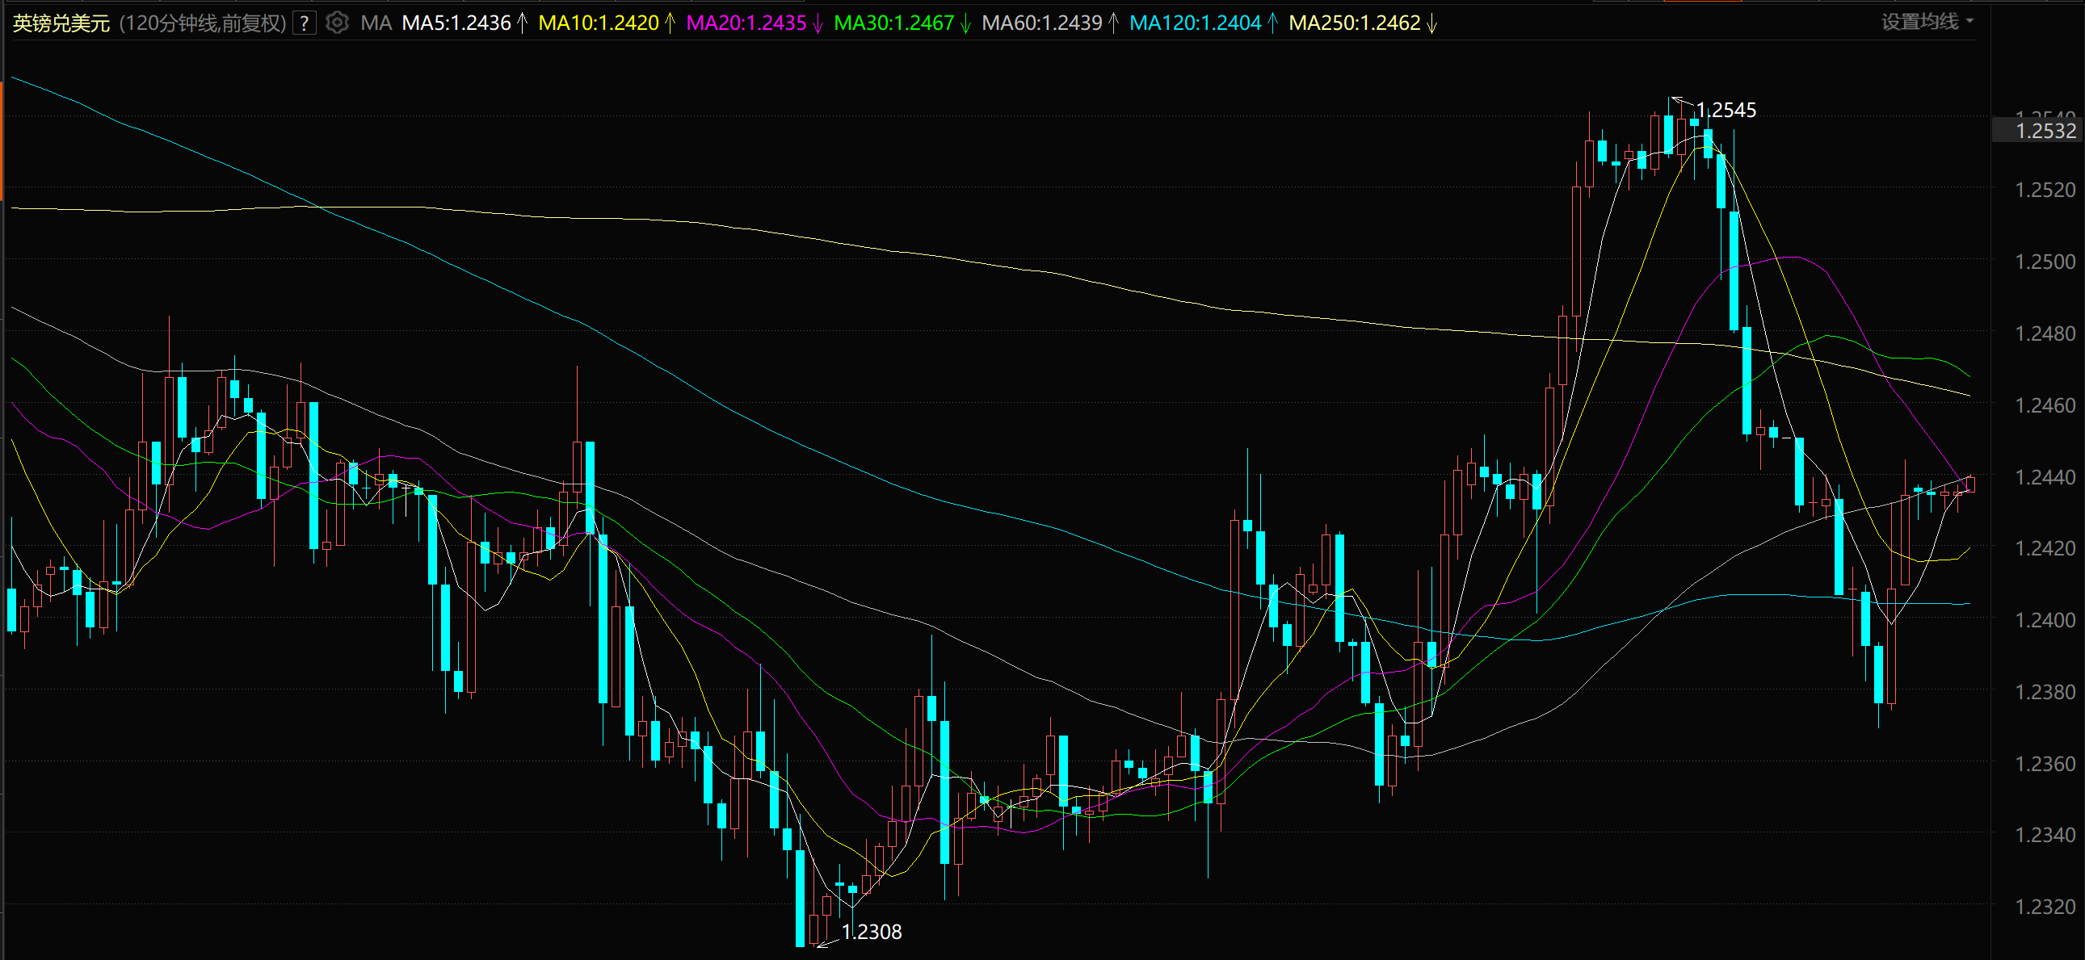Click the MA indicator label

coord(376,23)
